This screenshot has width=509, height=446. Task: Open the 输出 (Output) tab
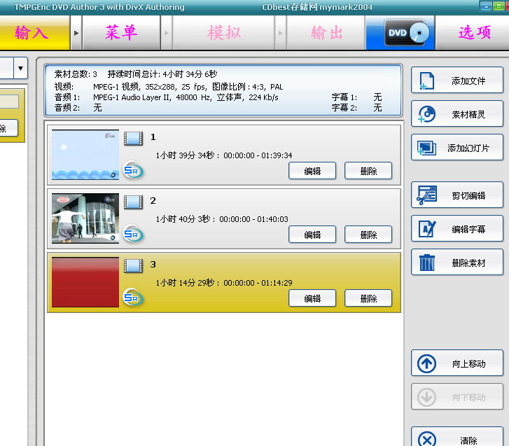(x=326, y=33)
